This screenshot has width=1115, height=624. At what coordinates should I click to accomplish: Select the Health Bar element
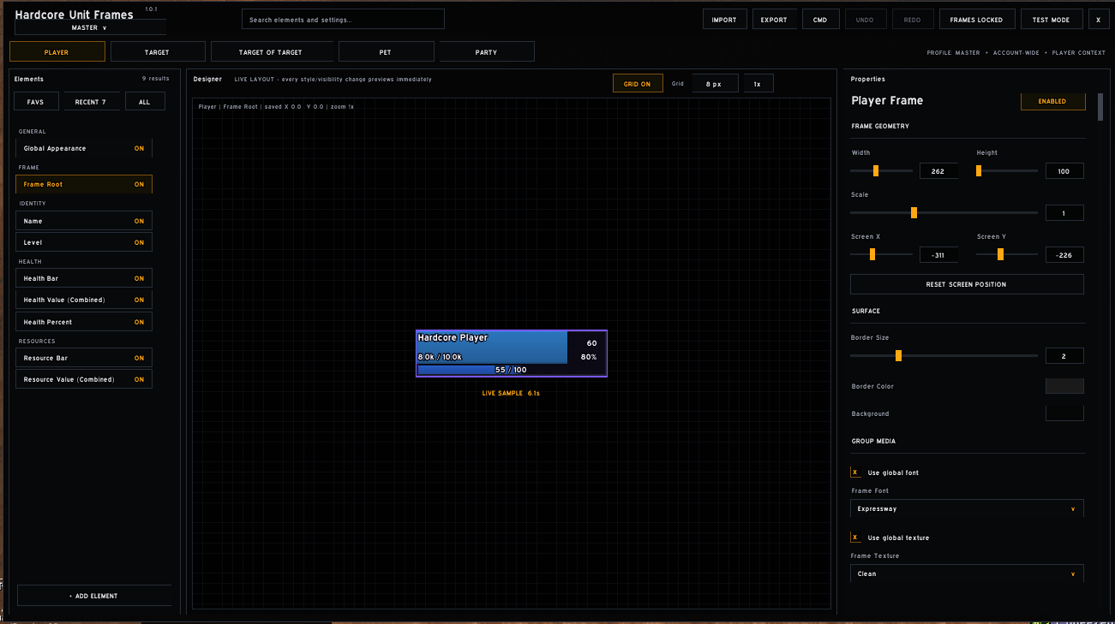pos(84,278)
